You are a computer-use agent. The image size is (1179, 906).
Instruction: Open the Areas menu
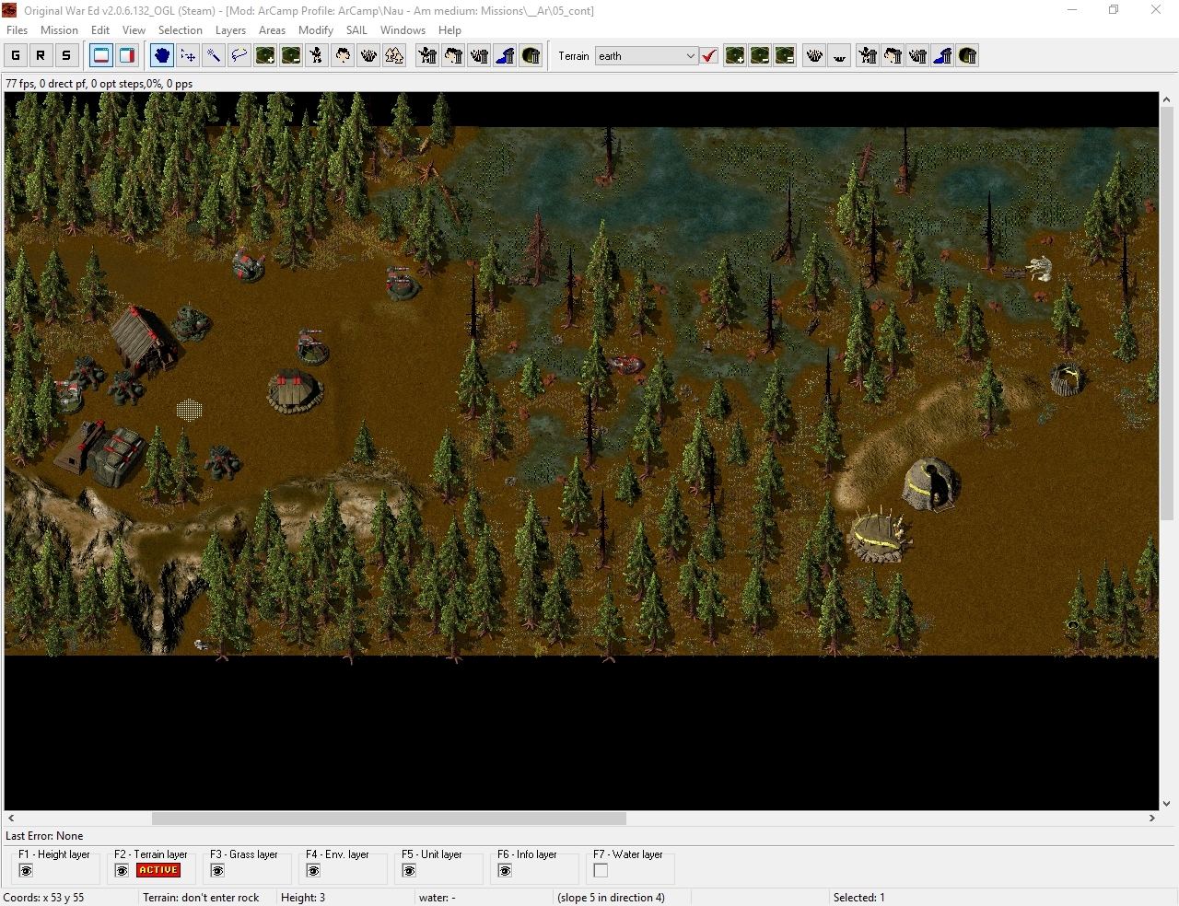tap(272, 30)
